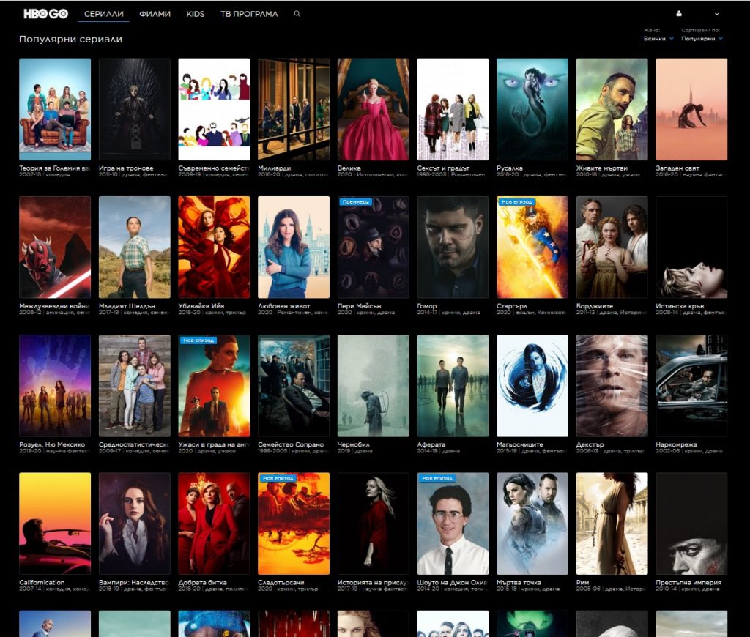
Task: Open the Русалка series poster
Action: [x=532, y=109]
